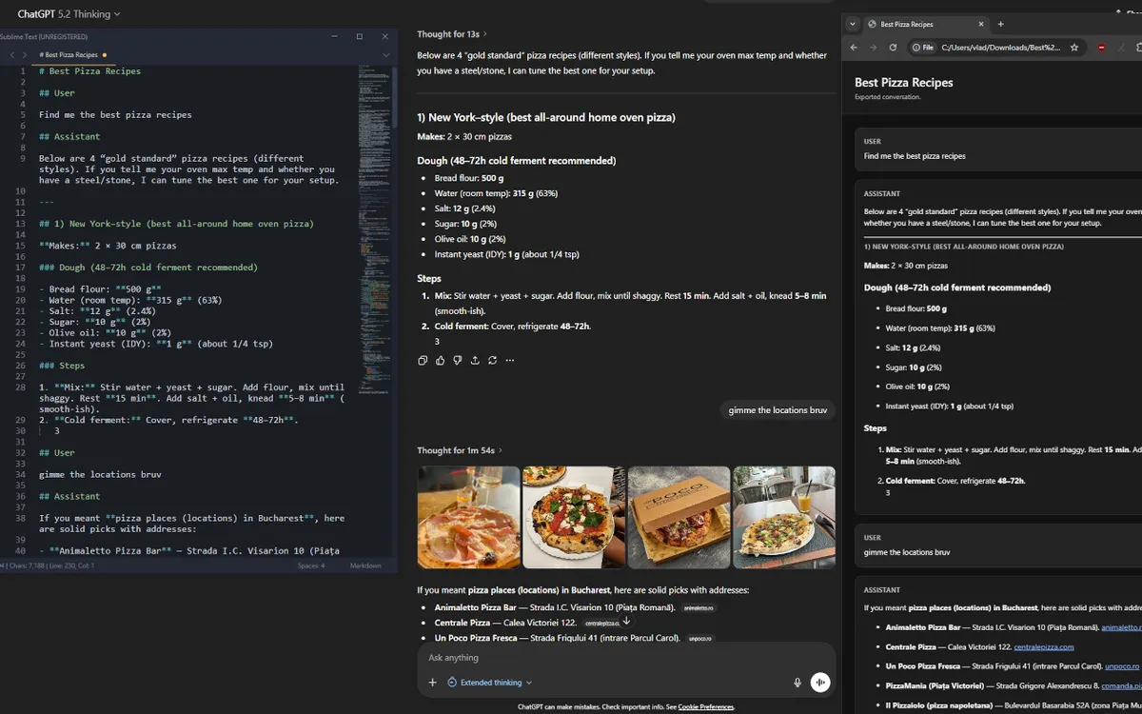1142x714 pixels.
Task: Expand 'Thought for 1m 54s' details
Action: (459, 450)
